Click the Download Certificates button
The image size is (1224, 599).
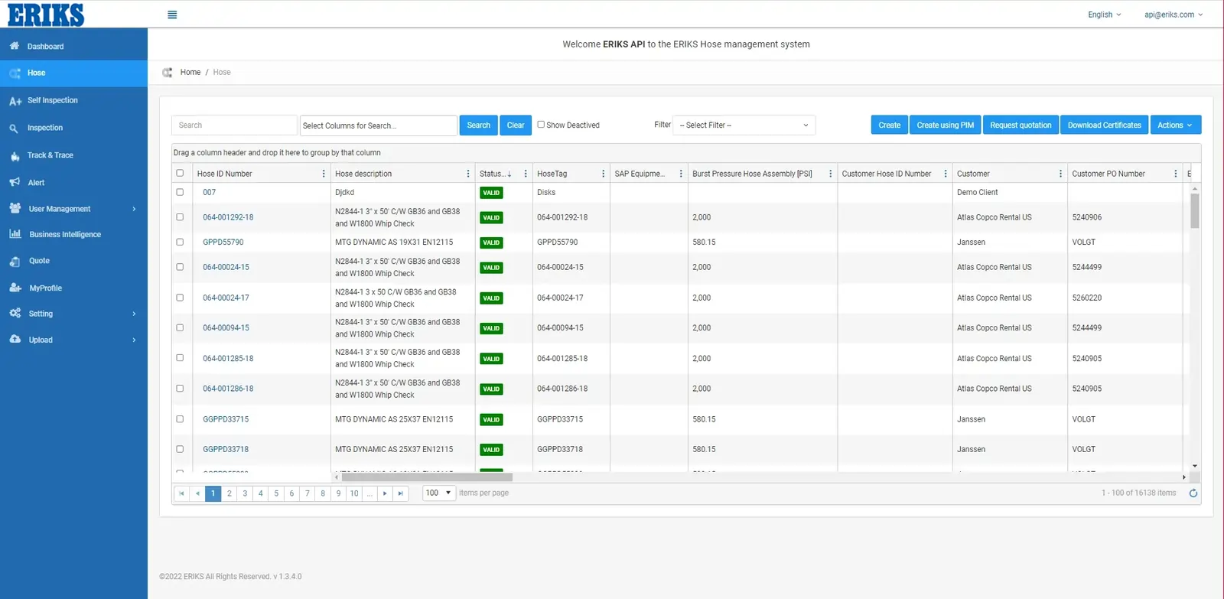pyautogui.click(x=1104, y=125)
